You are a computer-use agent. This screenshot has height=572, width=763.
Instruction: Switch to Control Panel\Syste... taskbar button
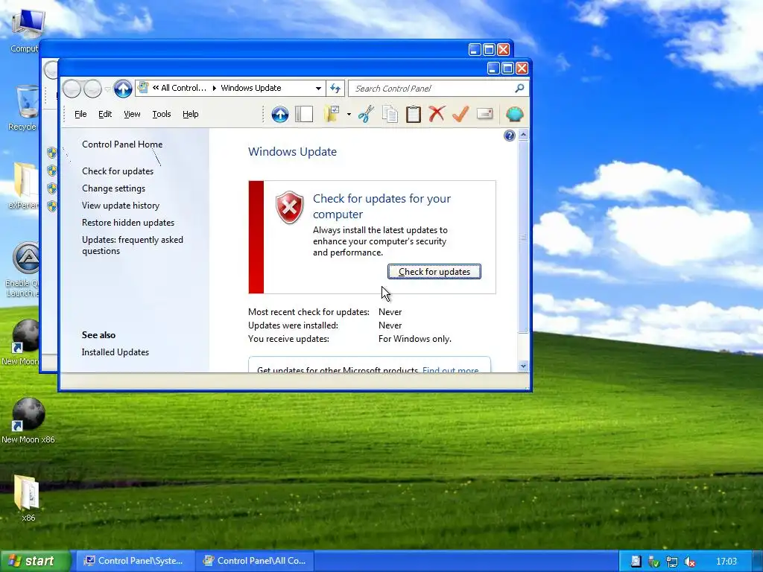[x=135, y=561]
